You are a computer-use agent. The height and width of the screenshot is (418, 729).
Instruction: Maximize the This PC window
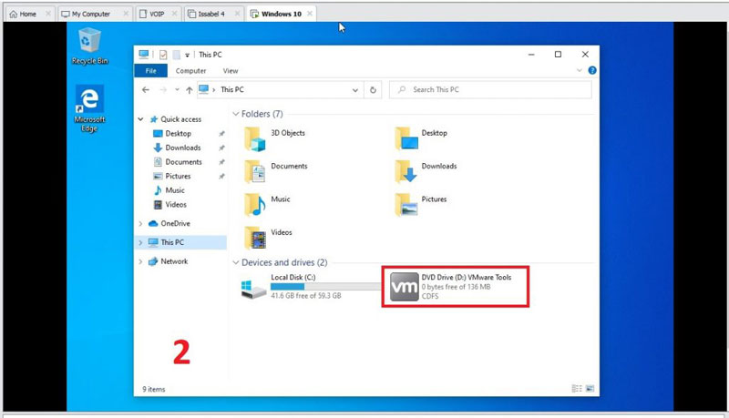558,55
